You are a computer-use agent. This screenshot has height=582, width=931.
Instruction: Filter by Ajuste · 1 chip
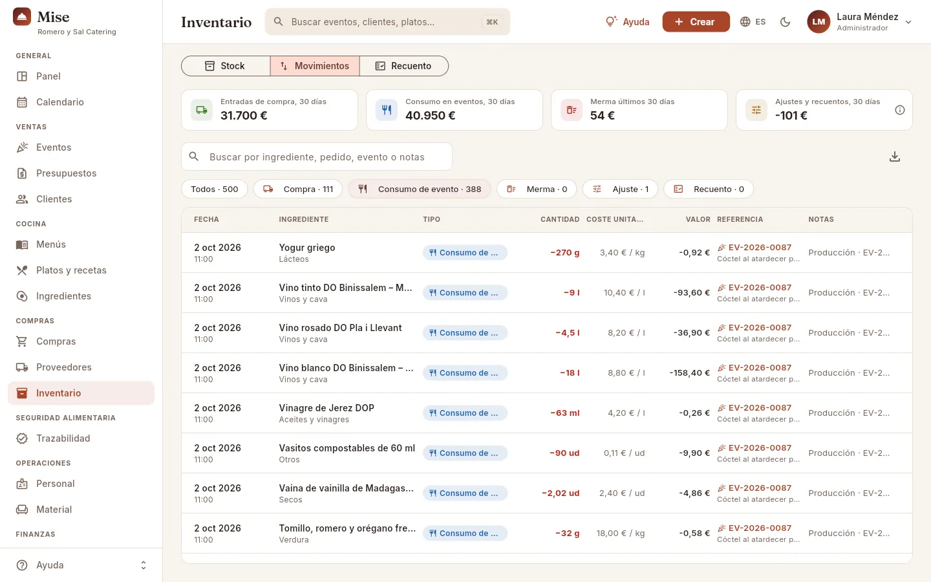[621, 189]
